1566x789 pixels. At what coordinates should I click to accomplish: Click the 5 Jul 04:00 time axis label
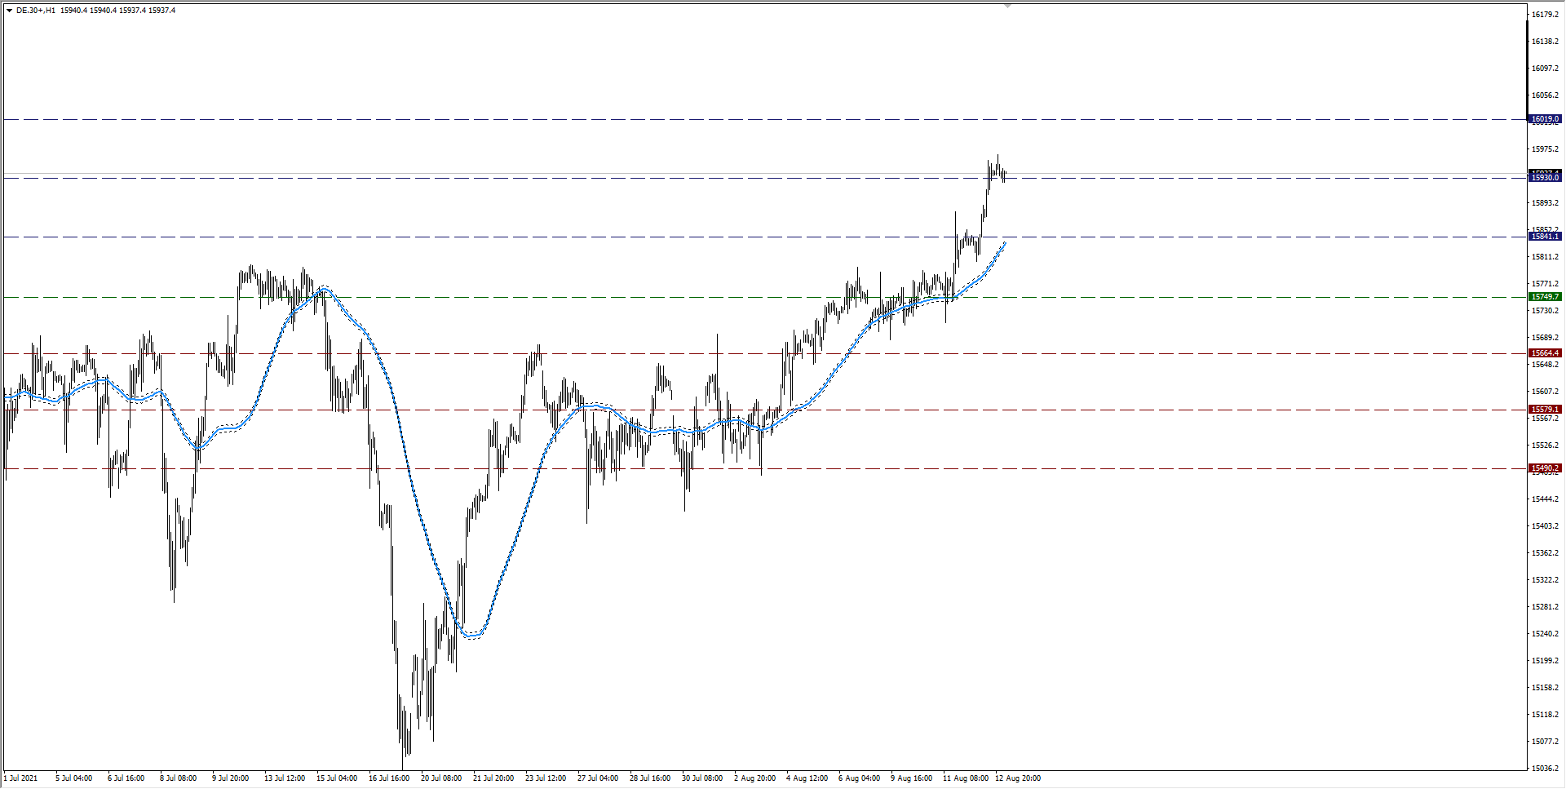pos(73,778)
